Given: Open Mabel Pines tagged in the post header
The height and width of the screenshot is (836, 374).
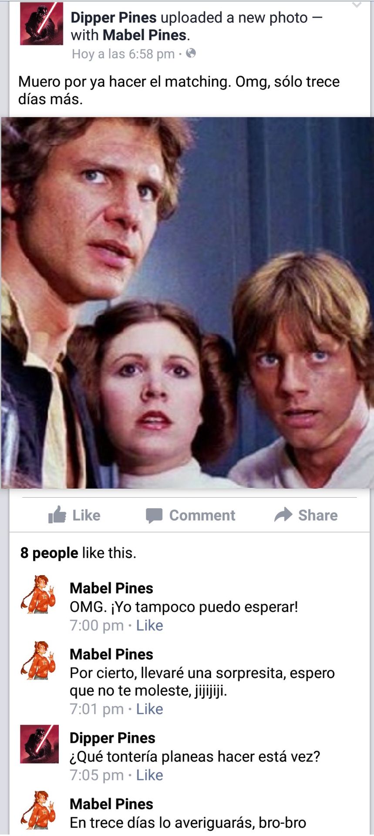Looking at the screenshot, I should 145,35.
